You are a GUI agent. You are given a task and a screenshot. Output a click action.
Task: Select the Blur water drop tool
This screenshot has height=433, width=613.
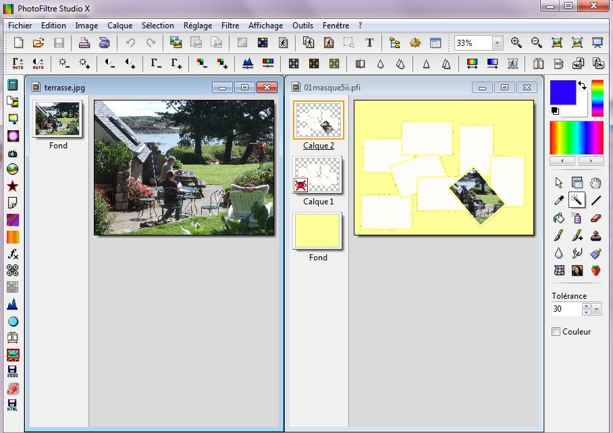coord(559,253)
